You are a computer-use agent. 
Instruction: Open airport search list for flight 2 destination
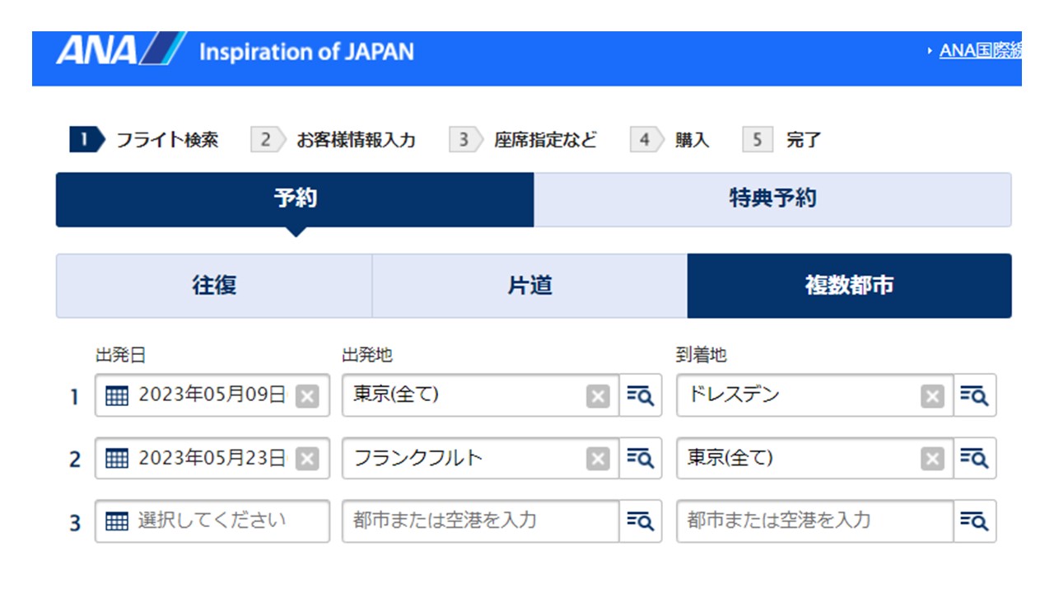[x=975, y=459]
